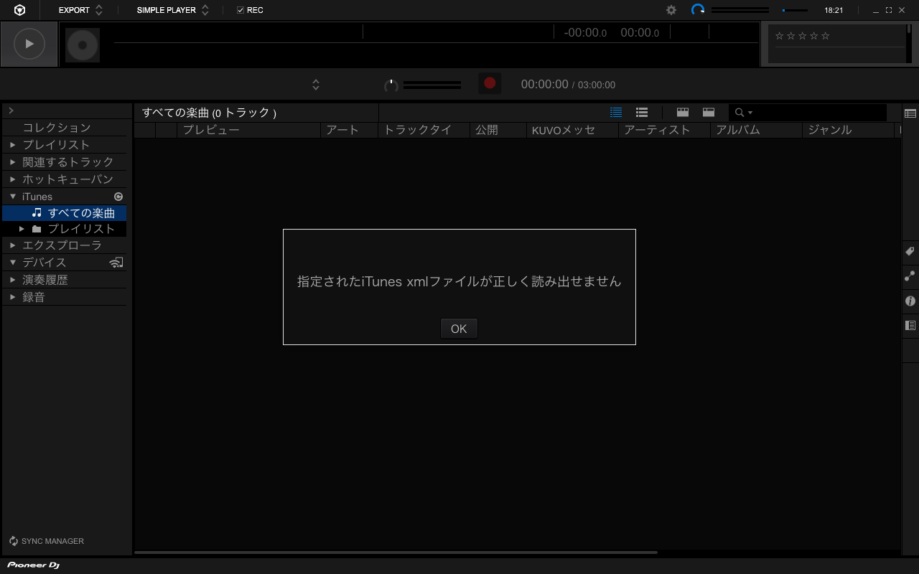Click the blue sync progress circle icon
Image resolution: width=919 pixels, height=574 pixels.
698,10
